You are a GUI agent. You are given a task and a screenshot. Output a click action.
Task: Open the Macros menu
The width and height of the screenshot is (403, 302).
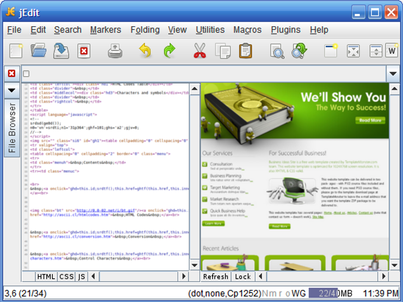(247, 30)
